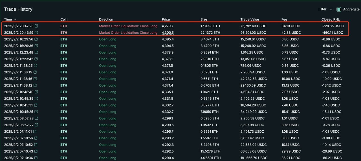Click the Trade Value column header
Screen dimensions: 361x161
pyautogui.click(x=250, y=19)
